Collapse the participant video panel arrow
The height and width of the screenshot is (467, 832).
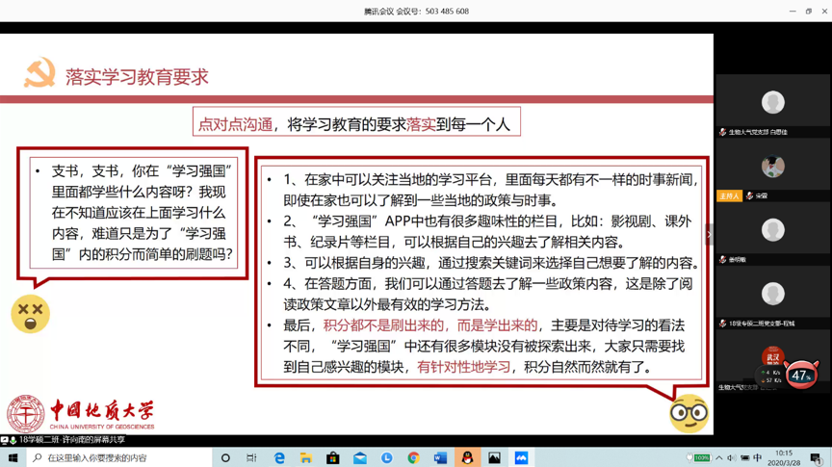(x=710, y=234)
